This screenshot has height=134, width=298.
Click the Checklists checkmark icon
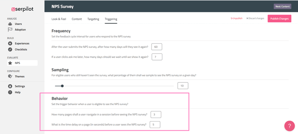click(x=10, y=50)
